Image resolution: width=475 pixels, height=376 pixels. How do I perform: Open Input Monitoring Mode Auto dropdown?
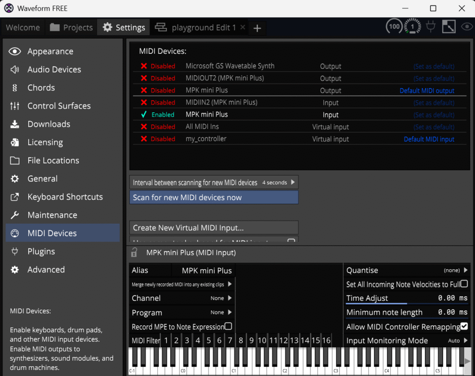point(407,341)
